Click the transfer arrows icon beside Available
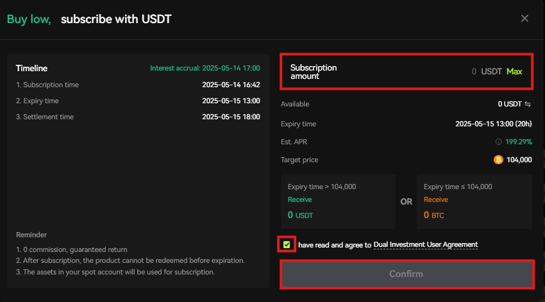 coord(528,105)
